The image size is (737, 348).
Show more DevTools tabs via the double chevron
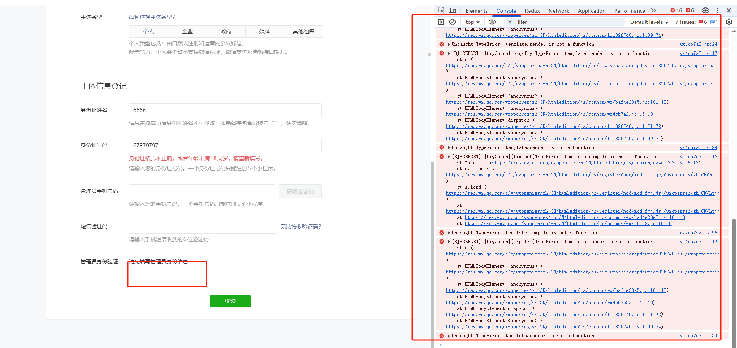tap(654, 10)
